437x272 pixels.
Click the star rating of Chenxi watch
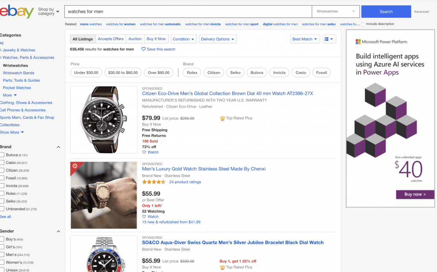pyautogui.click(x=154, y=182)
